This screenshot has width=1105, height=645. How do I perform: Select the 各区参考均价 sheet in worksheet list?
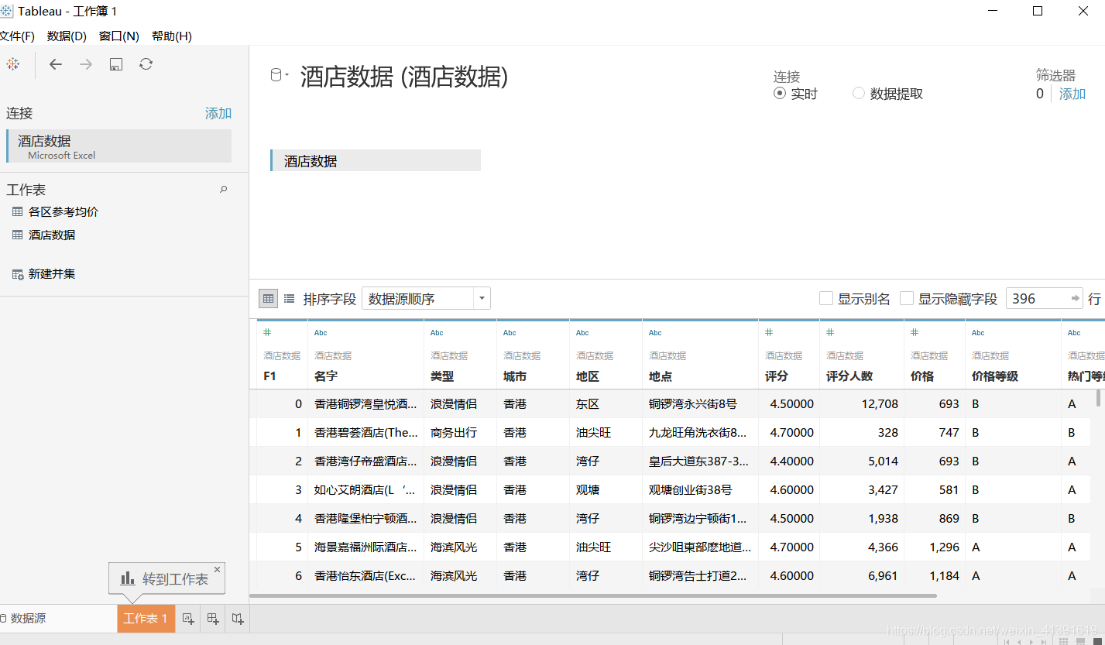pyautogui.click(x=63, y=211)
